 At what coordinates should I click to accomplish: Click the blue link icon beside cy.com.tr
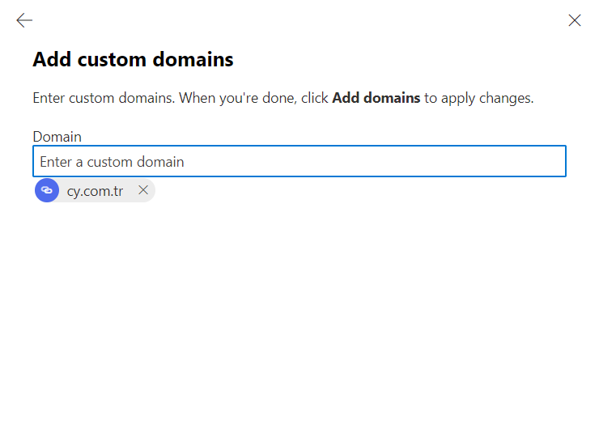click(x=47, y=190)
